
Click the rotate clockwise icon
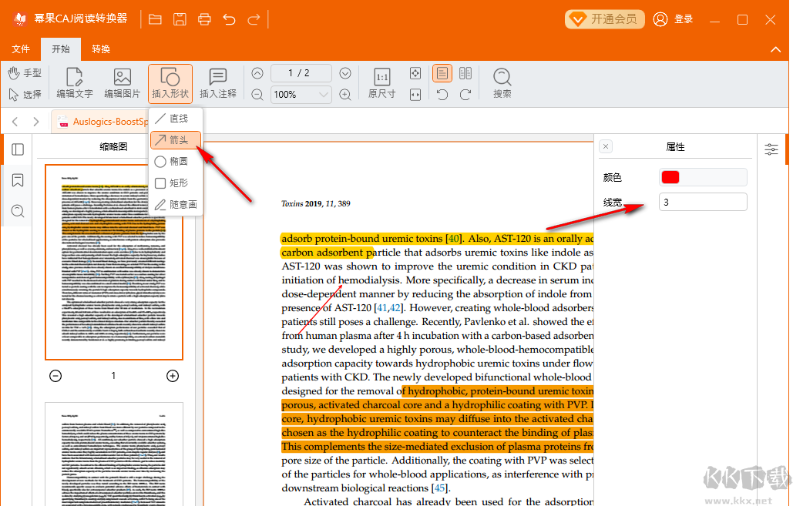[465, 95]
